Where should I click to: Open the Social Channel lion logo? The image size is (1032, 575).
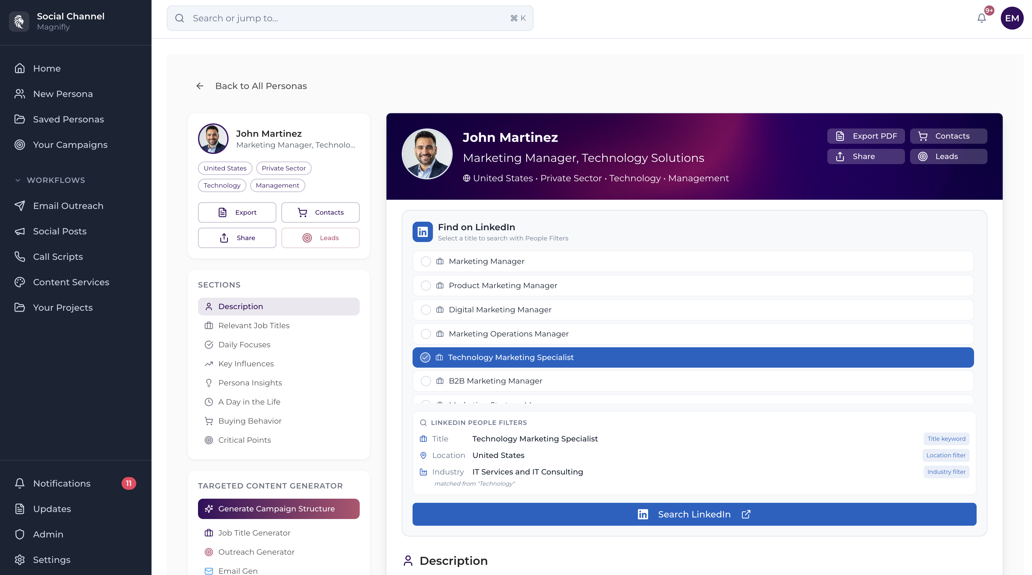pyautogui.click(x=19, y=21)
